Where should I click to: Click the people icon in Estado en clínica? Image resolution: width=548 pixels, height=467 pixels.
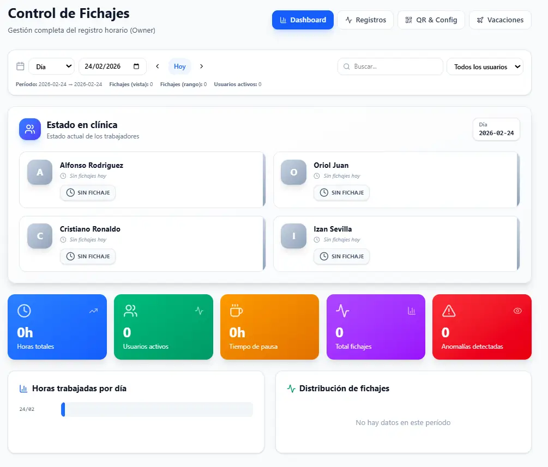(30, 129)
